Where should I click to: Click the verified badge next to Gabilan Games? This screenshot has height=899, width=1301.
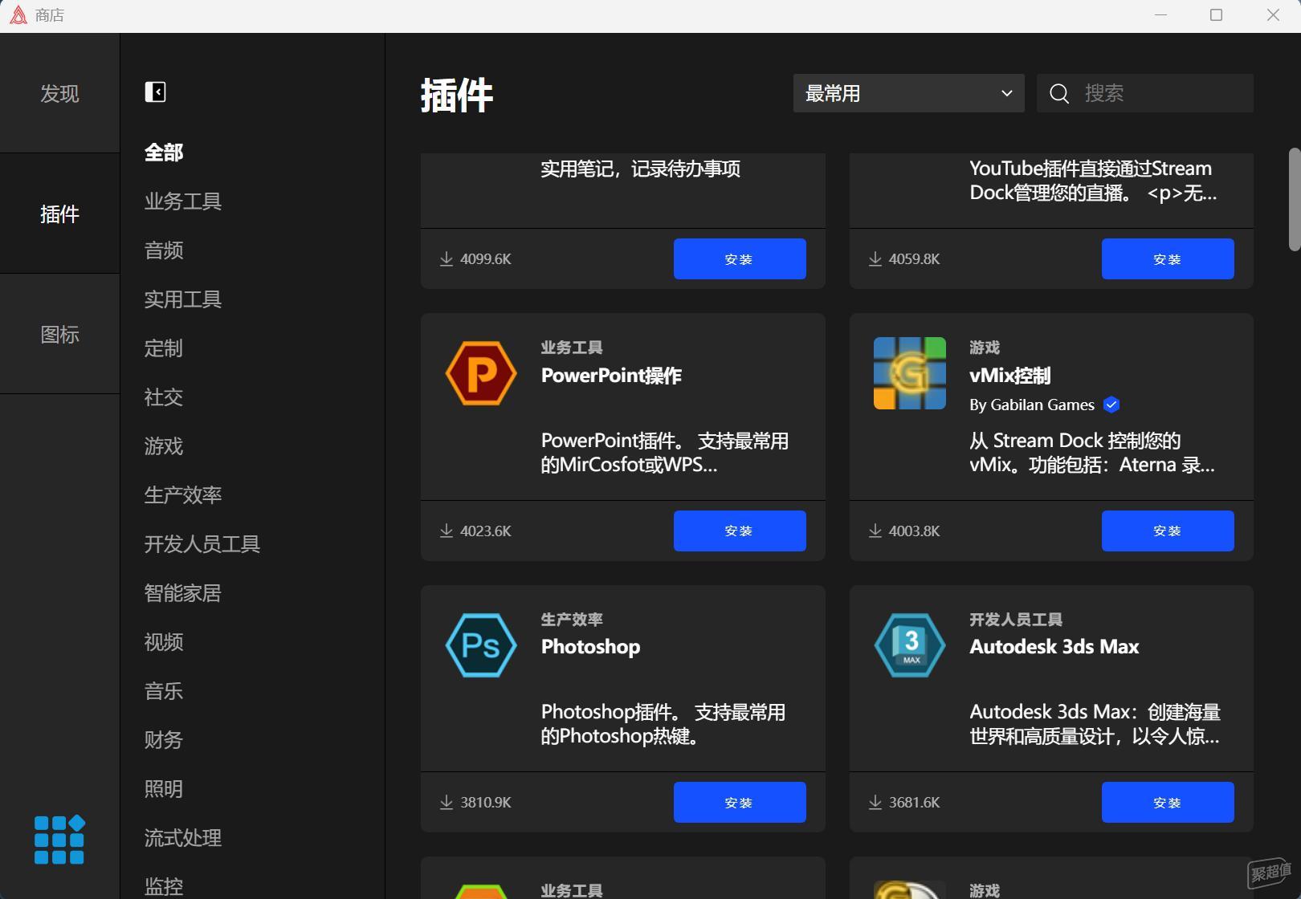1111,405
